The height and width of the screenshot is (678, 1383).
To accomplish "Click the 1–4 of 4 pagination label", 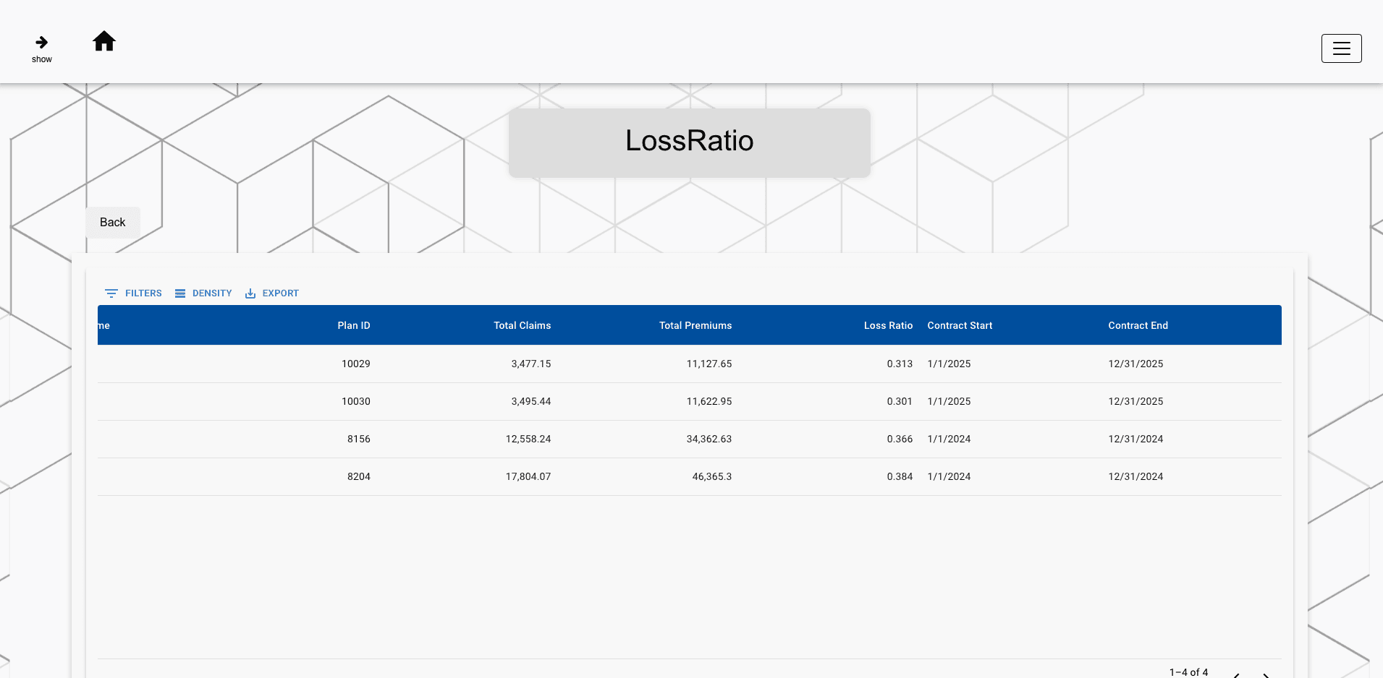I will tap(1188, 671).
